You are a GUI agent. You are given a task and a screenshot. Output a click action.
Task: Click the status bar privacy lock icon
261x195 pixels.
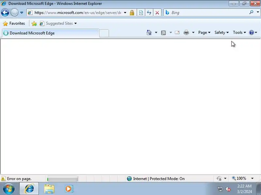point(219,178)
